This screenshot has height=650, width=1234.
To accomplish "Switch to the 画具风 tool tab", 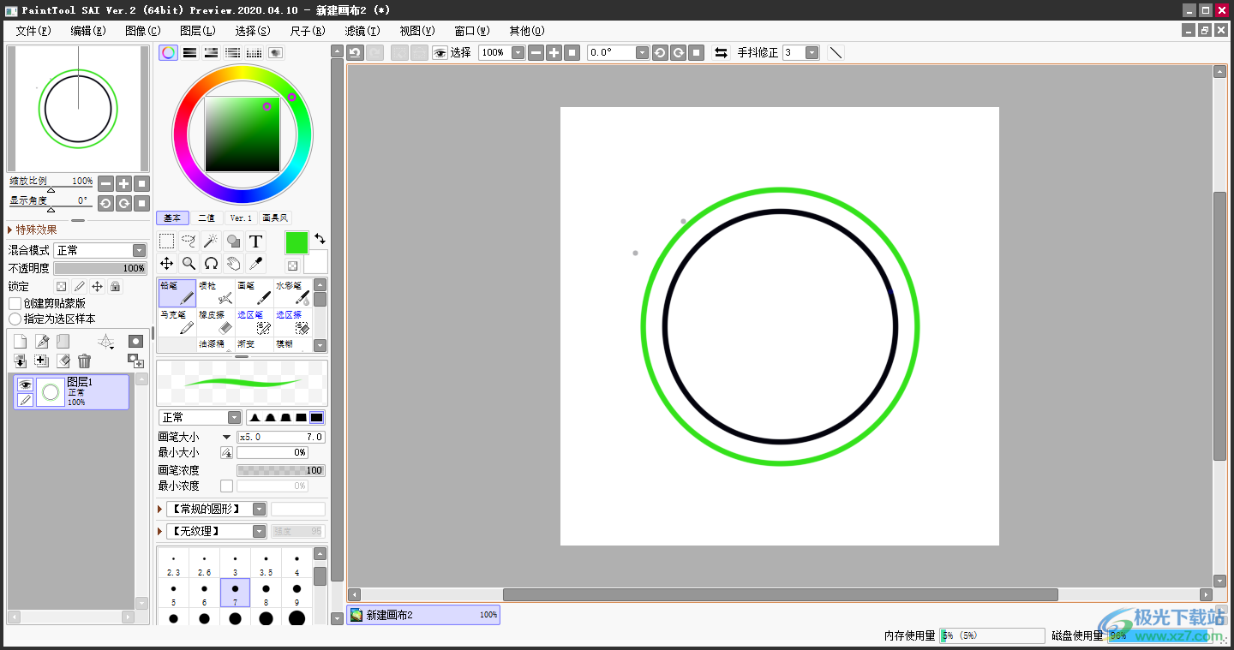I will coord(275,218).
